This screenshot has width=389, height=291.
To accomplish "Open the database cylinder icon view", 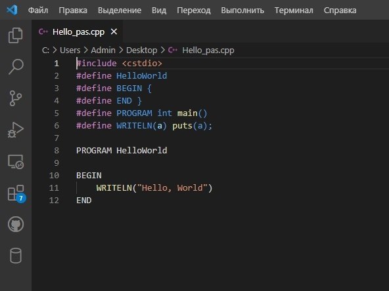I will point(16,256).
